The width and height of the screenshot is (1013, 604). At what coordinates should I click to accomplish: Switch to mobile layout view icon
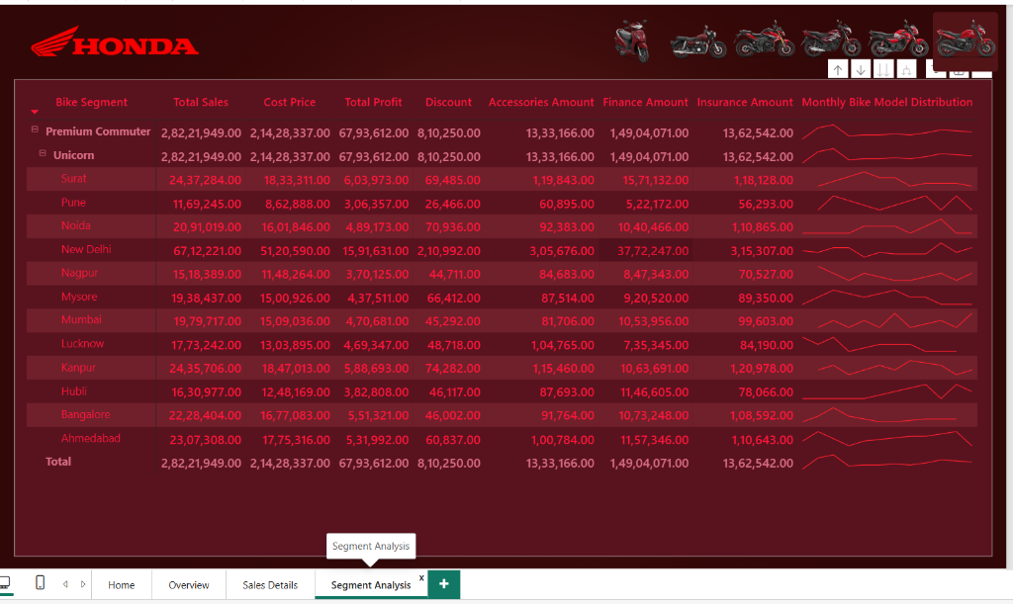coord(40,582)
